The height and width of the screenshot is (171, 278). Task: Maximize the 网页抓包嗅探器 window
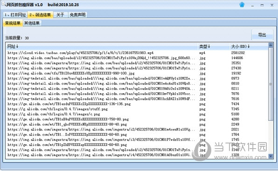262,5
